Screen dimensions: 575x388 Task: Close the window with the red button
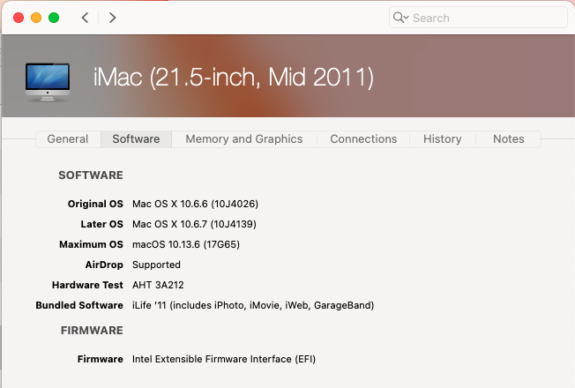coord(19,18)
